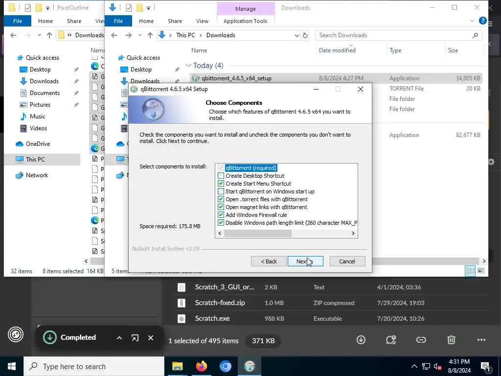The image size is (501, 376).
Task: Go back in PixelOutline window
Action: coord(13,35)
